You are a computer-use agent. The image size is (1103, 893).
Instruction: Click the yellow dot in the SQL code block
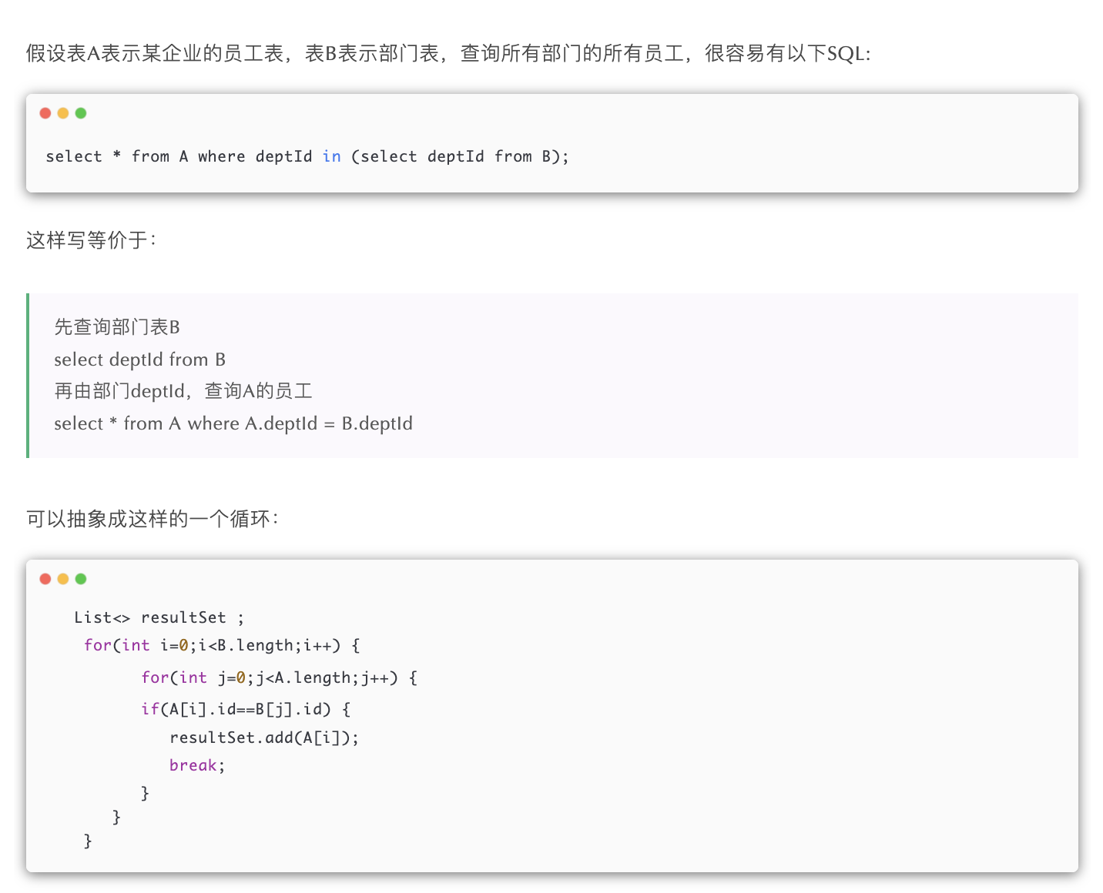[63, 113]
